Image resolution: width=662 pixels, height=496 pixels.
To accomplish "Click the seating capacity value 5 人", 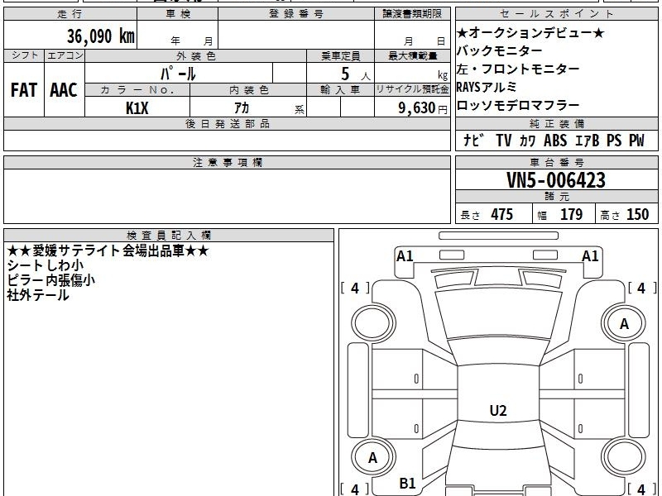I will pyautogui.click(x=355, y=74).
